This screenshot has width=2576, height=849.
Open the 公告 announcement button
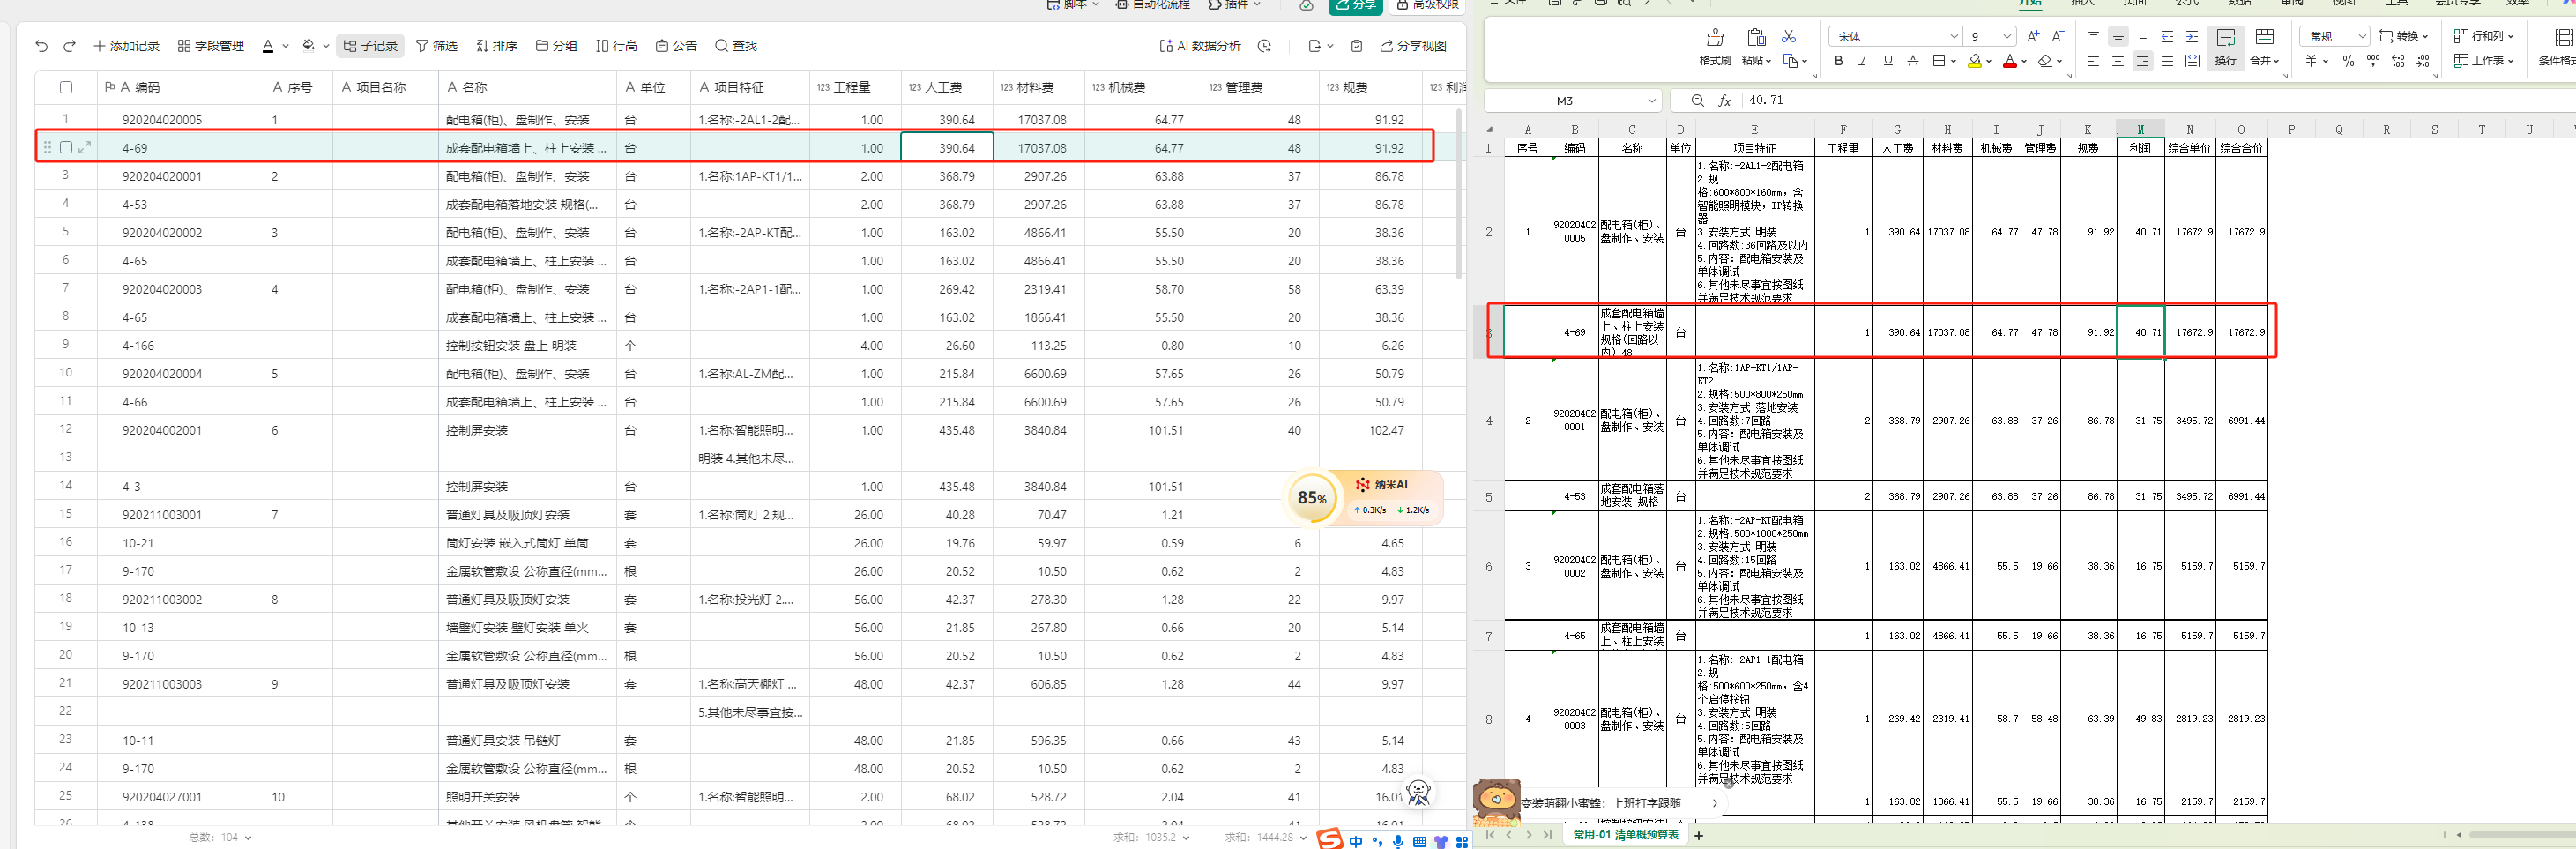[676, 46]
